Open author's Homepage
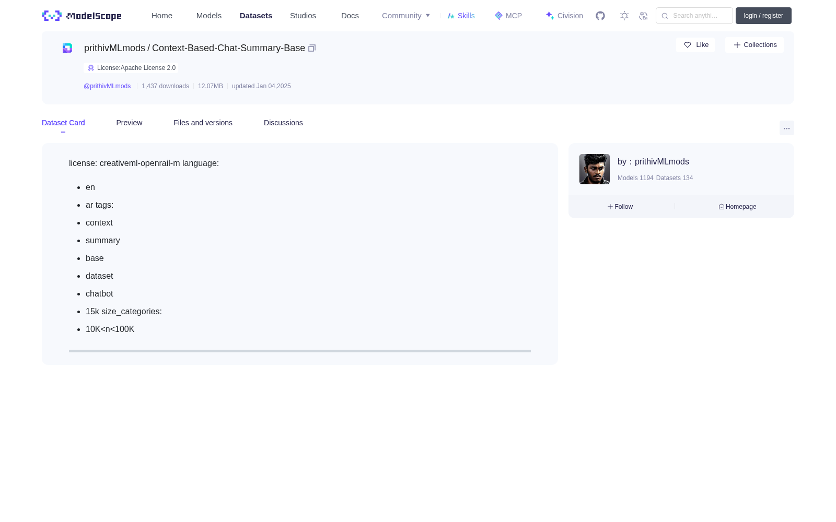 point(737,207)
